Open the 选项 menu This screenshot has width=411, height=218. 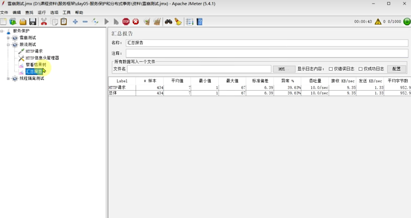point(54,12)
